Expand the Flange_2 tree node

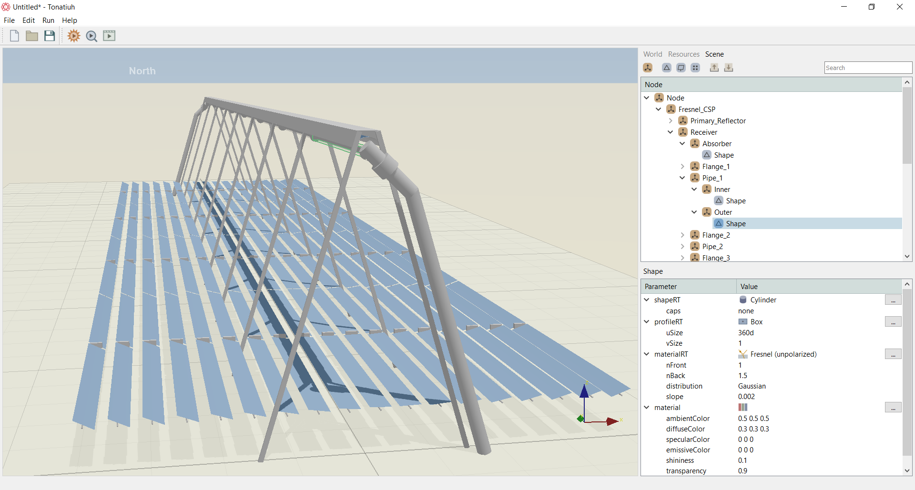tap(682, 235)
